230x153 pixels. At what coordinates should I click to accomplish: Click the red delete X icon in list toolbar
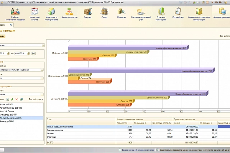17,99
